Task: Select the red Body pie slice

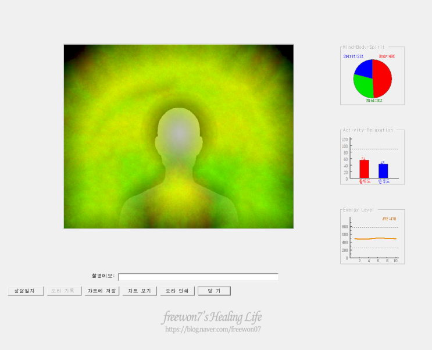Action: point(383,78)
